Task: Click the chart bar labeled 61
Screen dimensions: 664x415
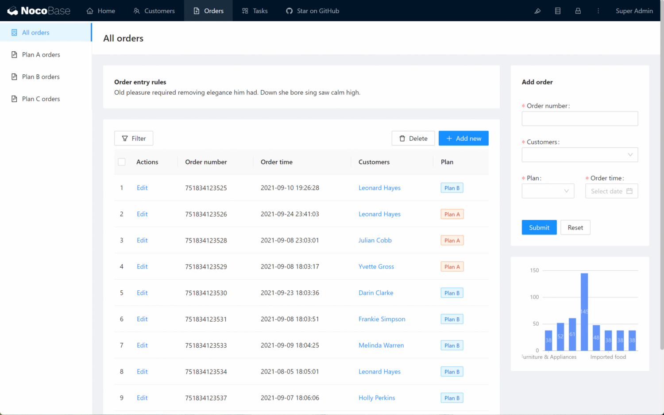Action: click(572, 334)
